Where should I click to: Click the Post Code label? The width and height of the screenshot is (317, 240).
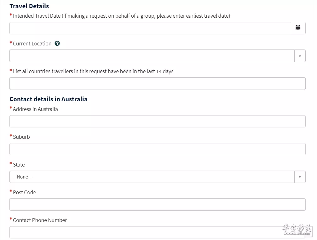(25, 192)
